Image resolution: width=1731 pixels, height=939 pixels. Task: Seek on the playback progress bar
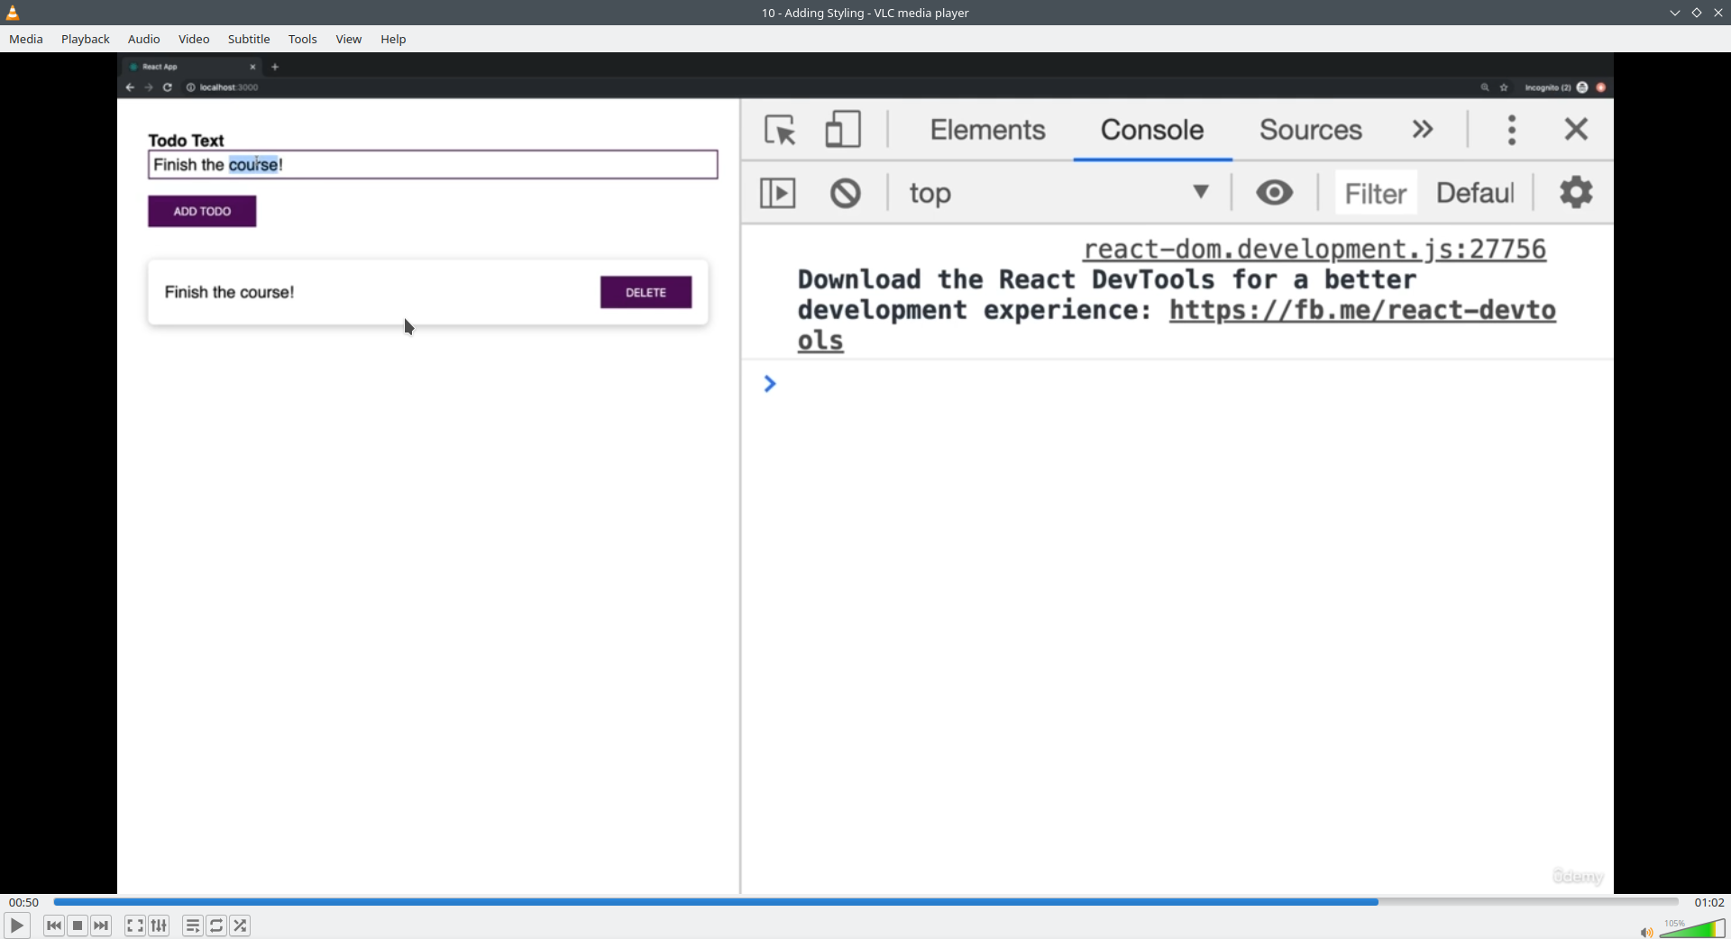coord(865,902)
